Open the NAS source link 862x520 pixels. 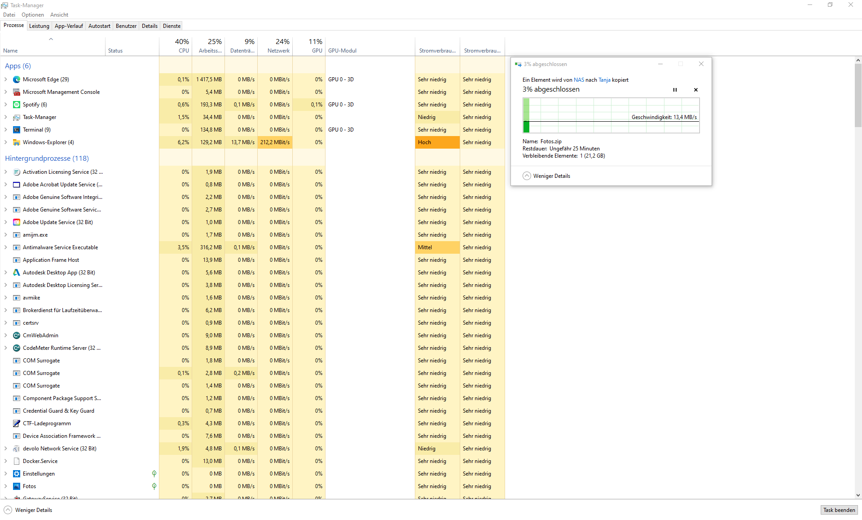coord(579,80)
